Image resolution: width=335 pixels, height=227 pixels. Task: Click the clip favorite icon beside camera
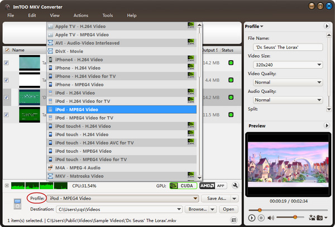[312, 218]
